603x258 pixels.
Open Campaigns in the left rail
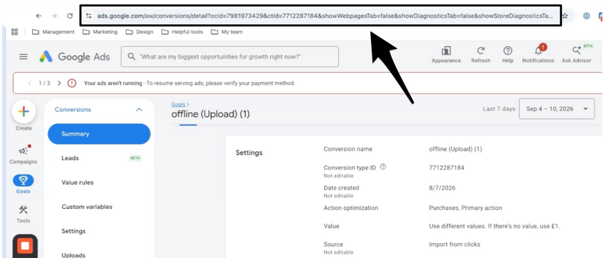click(x=23, y=155)
